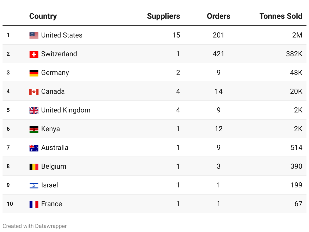Click the United States flag icon
309x232 pixels.
[x=34, y=35]
